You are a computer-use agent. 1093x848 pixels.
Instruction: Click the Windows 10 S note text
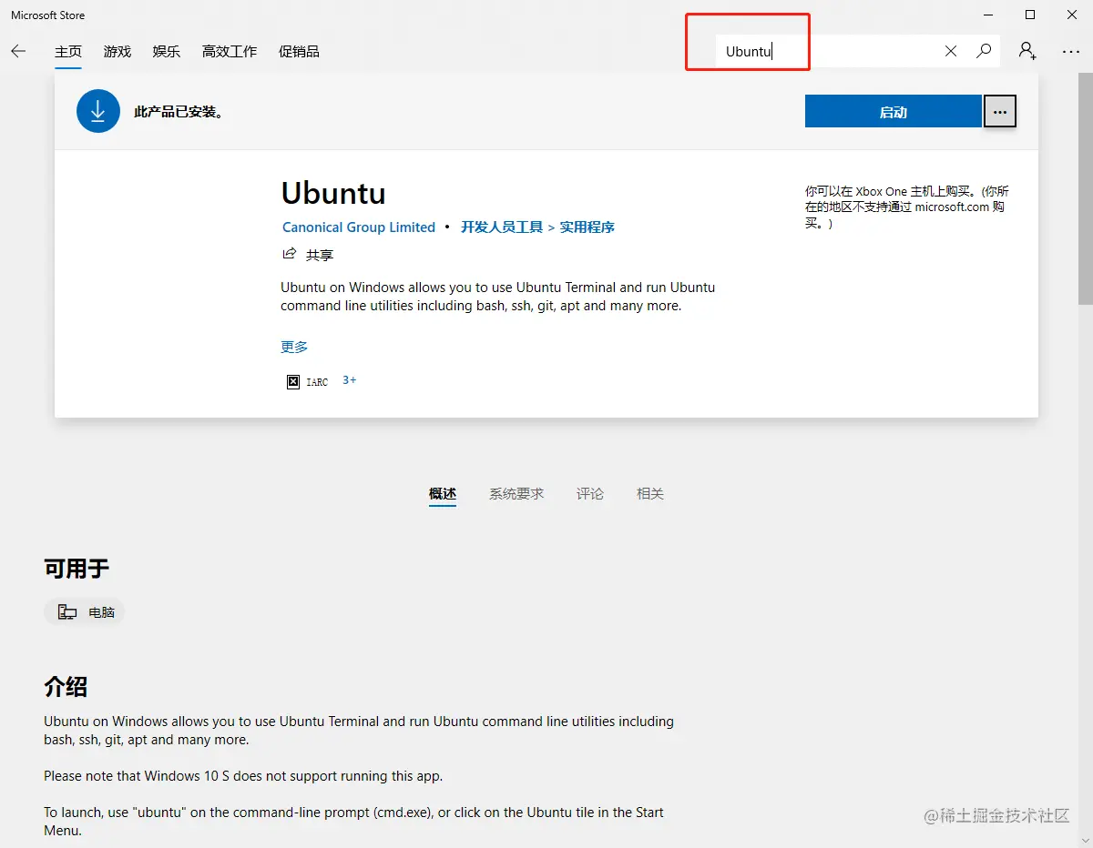pos(243,776)
